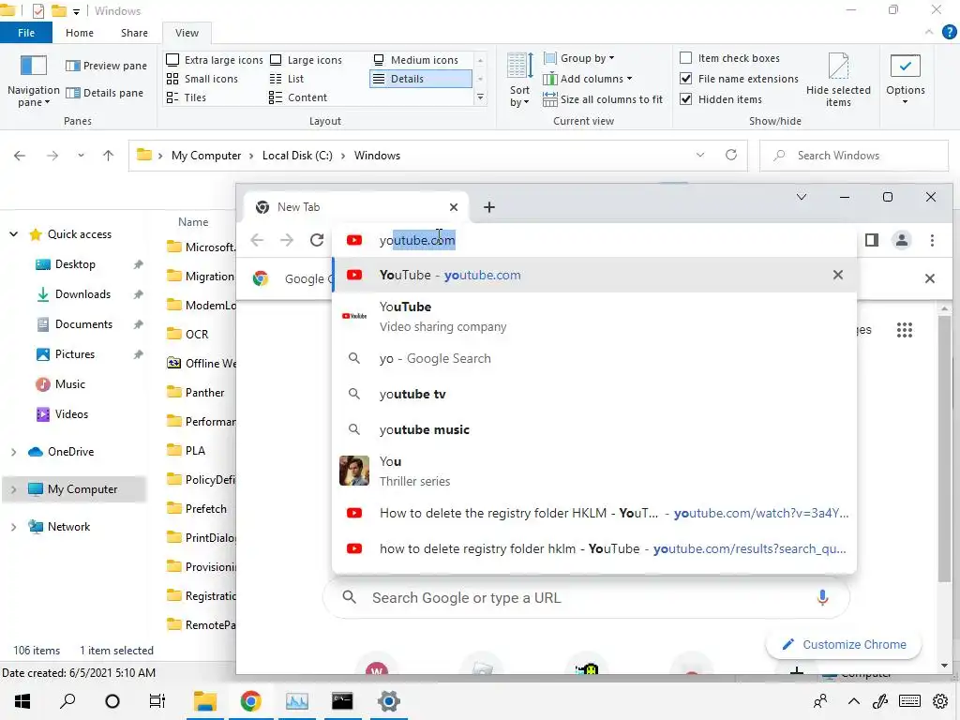Viewport: 960px width, 720px height.
Task: Click Chrome's forward arrow icon
Action: coord(287,240)
